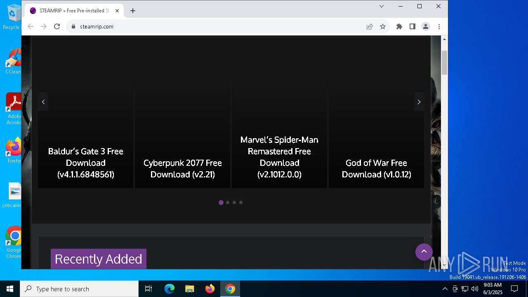Screen dimensions: 528x297
Task: Reload the steamrip.com page
Action: click(57, 26)
